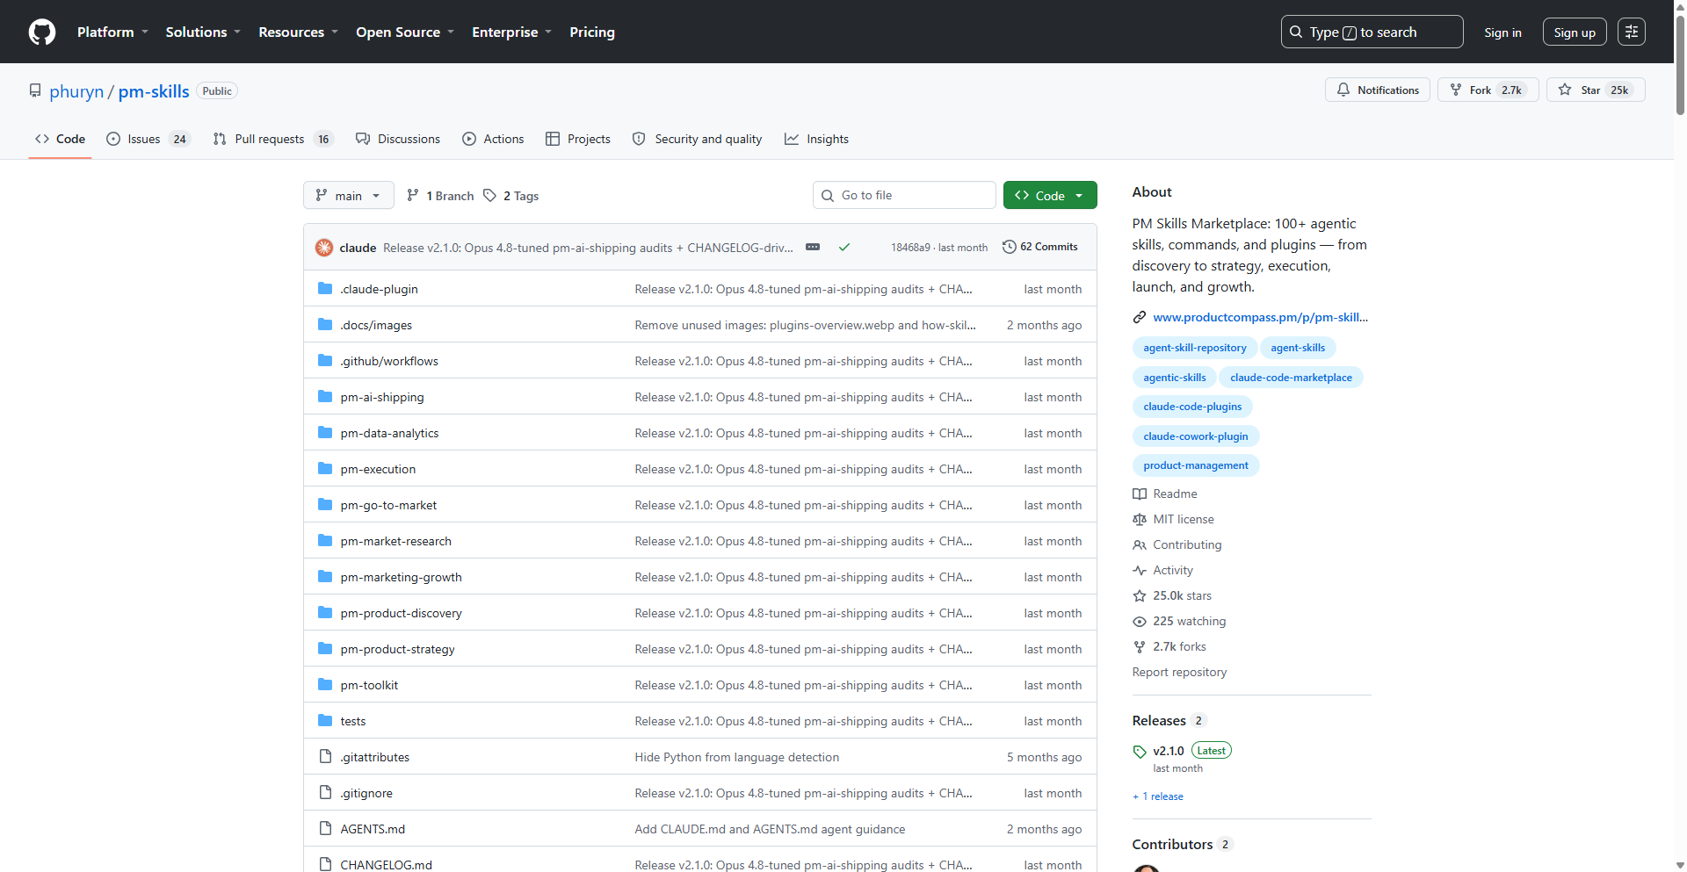Open the phuryn owner profile link

coord(76,91)
